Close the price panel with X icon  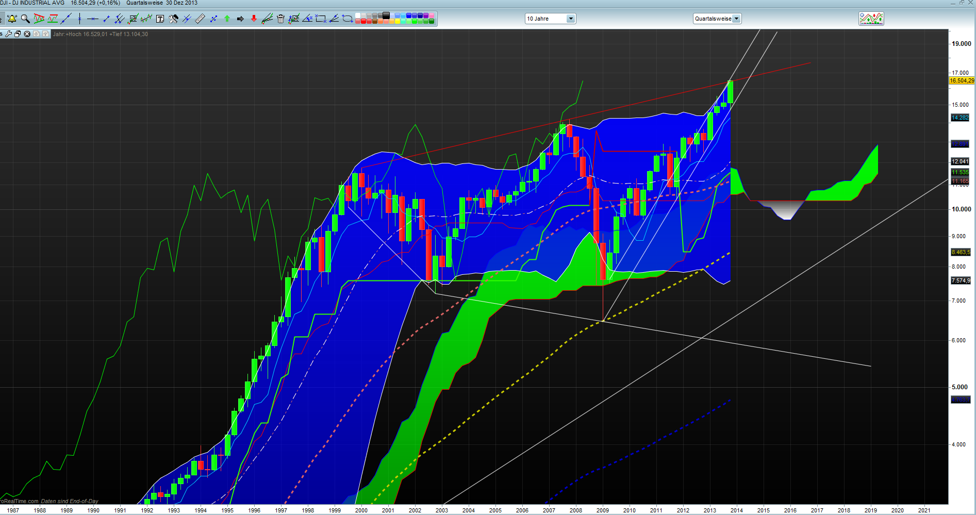(27, 34)
